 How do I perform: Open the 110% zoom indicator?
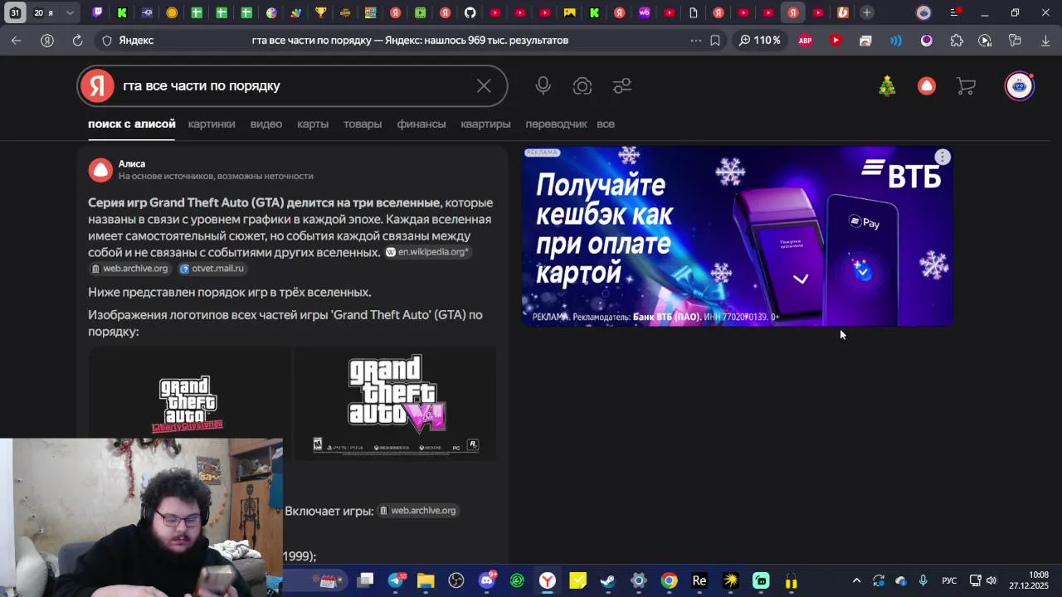pos(759,41)
